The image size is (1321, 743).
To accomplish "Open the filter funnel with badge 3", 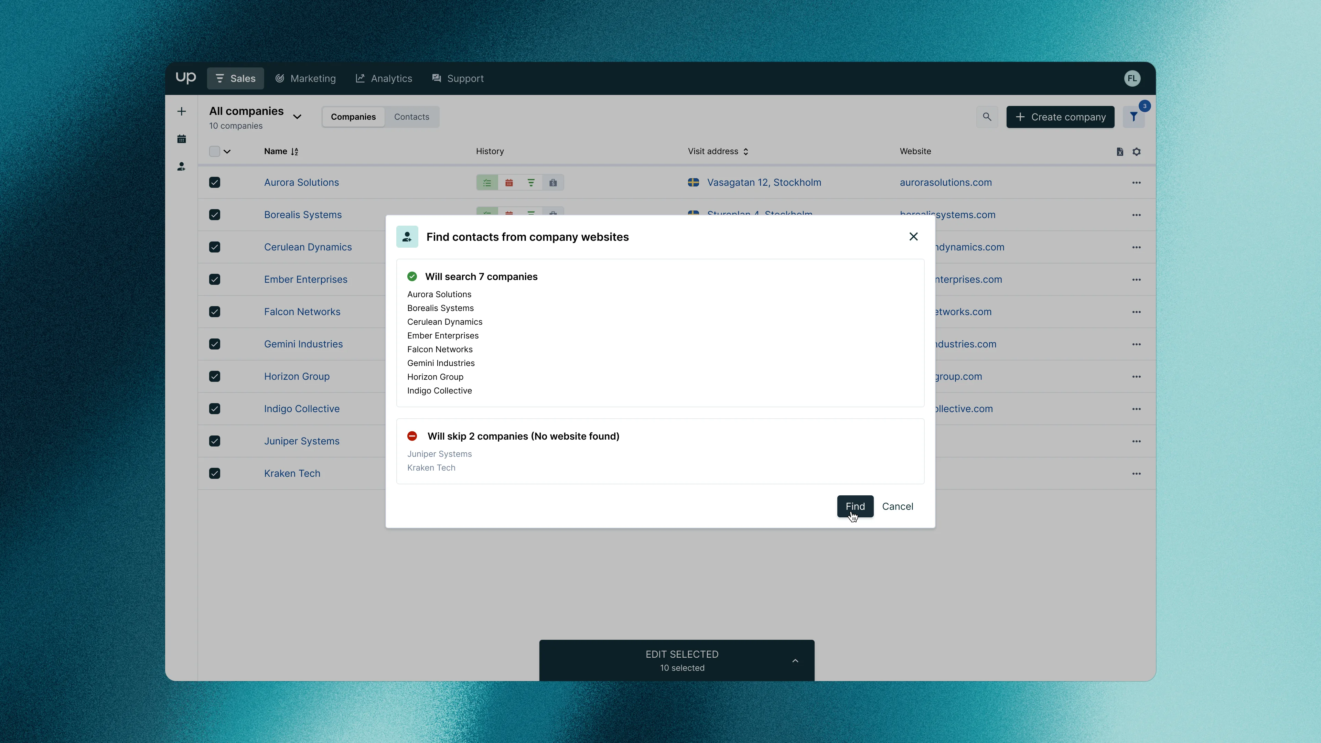I will [x=1134, y=117].
